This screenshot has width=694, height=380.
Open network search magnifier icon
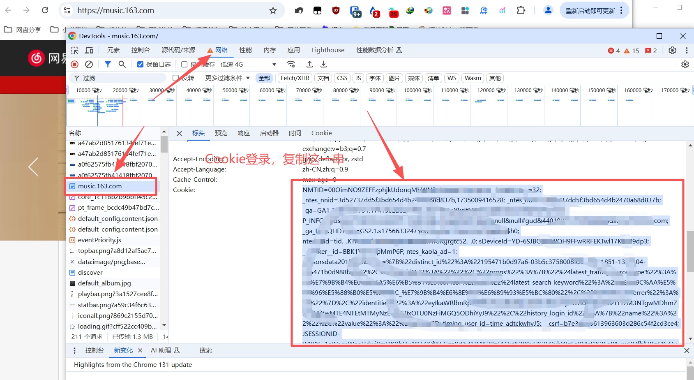pyautogui.click(x=122, y=64)
